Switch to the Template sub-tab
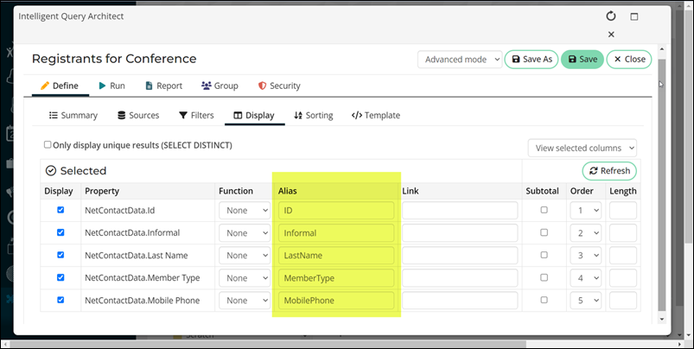The height and width of the screenshot is (349, 694). click(376, 115)
